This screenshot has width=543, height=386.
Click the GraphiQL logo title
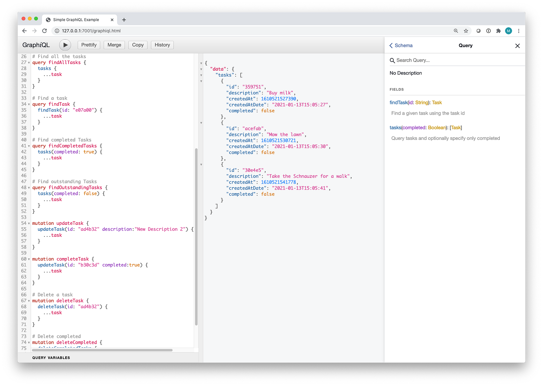(x=36, y=45)
